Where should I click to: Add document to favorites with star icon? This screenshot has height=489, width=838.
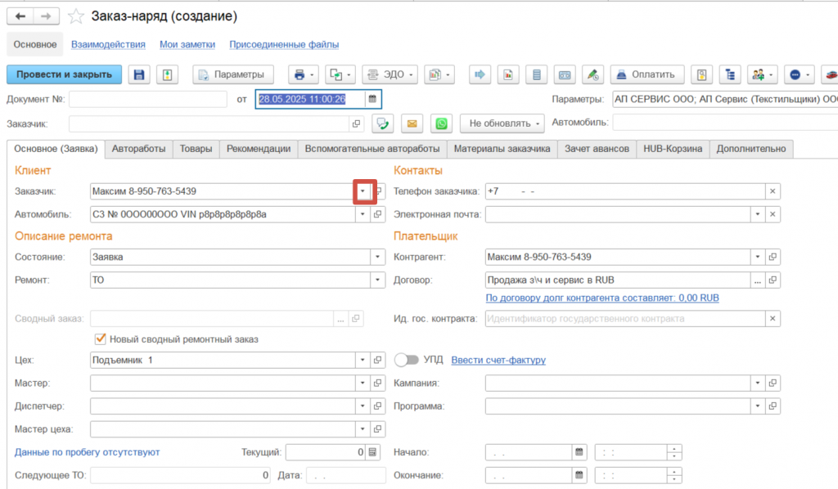[x=76, y=16]
